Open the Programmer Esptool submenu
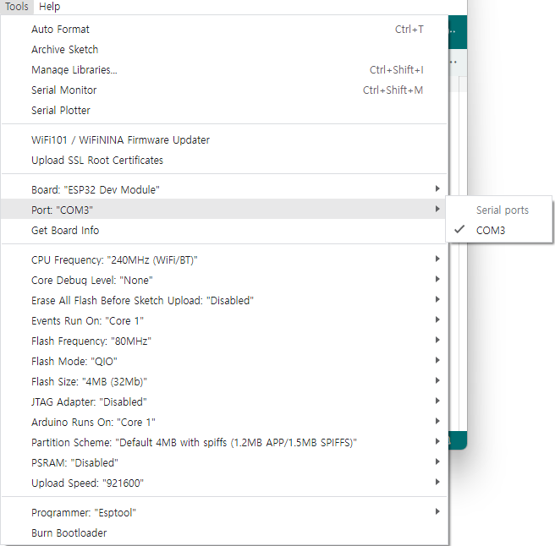This screenshot has height=546, width=555. click(224, 513)
